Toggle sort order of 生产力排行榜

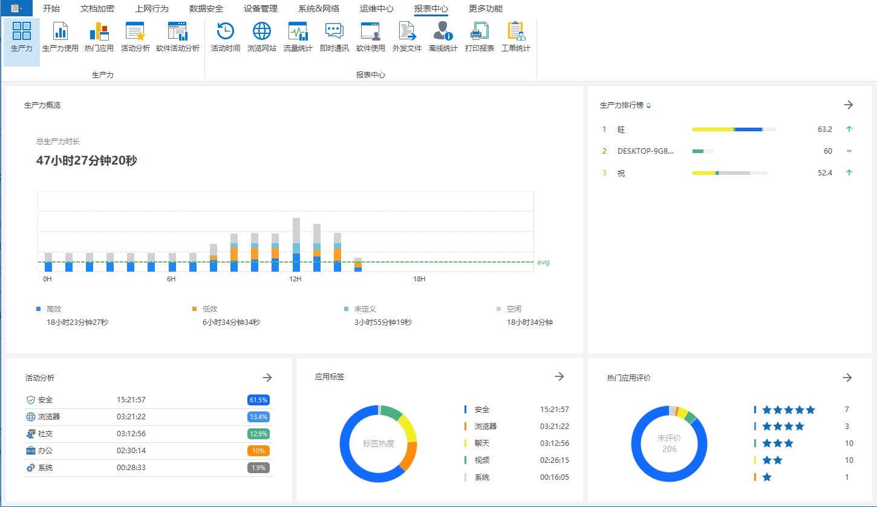648,106
